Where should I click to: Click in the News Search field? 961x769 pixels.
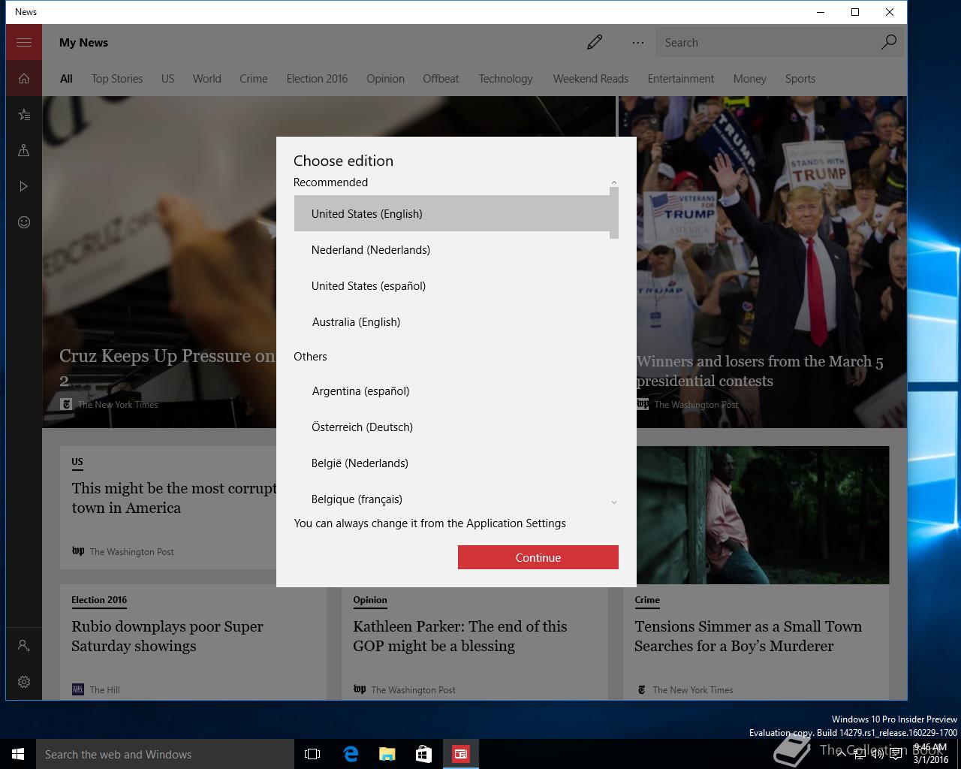point(766,43)
